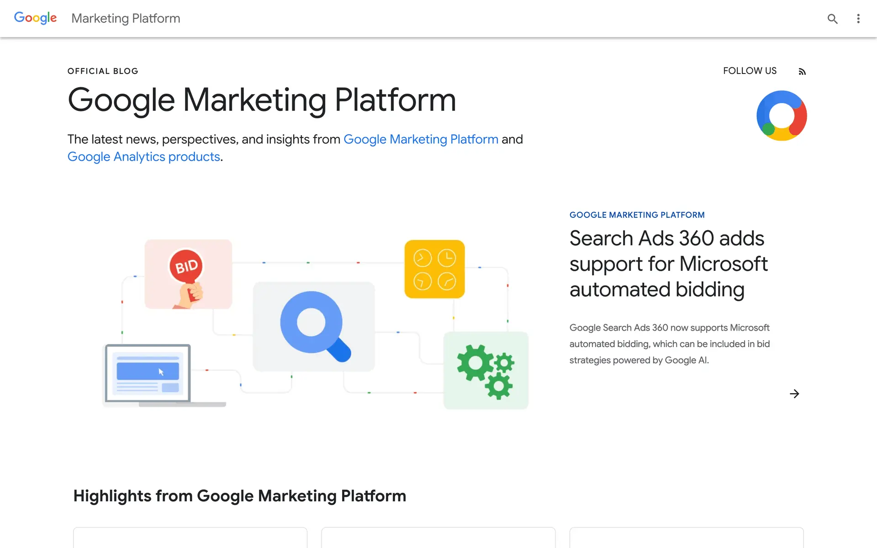This screenshot has height=548, width=877.
Task: Click the RSS feed icon
Action: 802,72
